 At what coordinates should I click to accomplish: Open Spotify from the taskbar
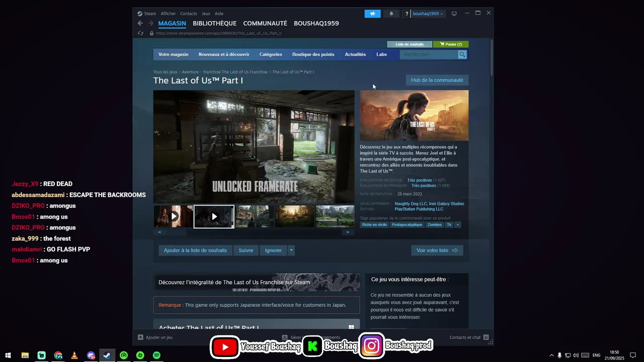tap(156, 355)
